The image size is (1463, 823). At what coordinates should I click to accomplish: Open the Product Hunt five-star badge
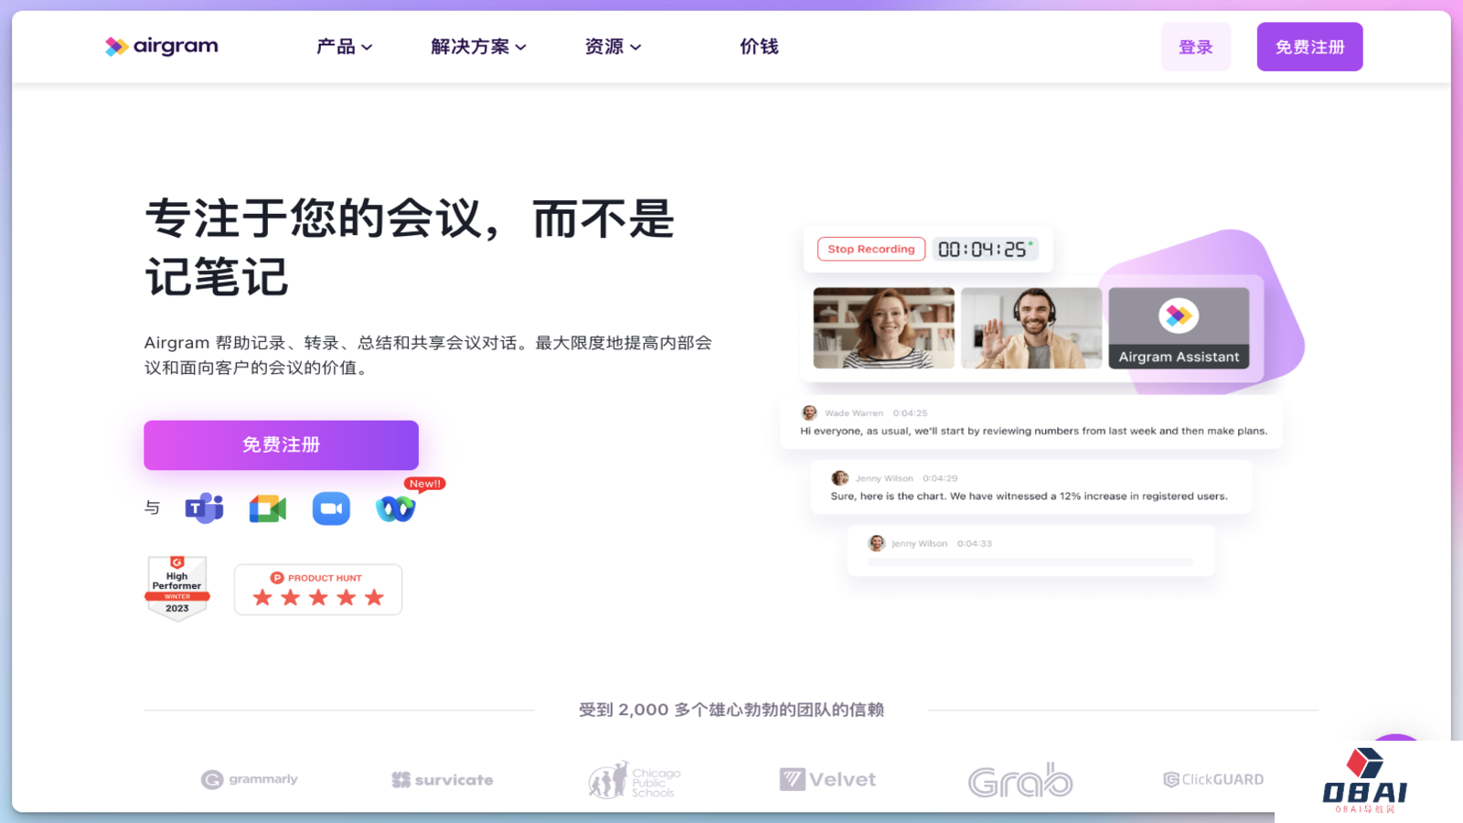point(318,590)
